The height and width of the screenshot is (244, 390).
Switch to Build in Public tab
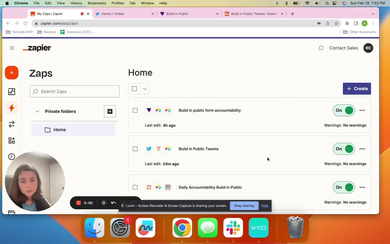[x=189, y=14]
